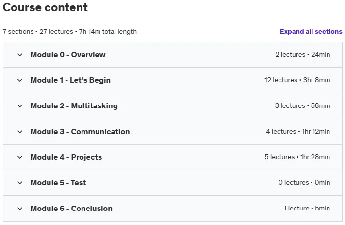The image size is (345, 225).
Task: Click the 2 lectures • 24min label
Action: [302, 54]
